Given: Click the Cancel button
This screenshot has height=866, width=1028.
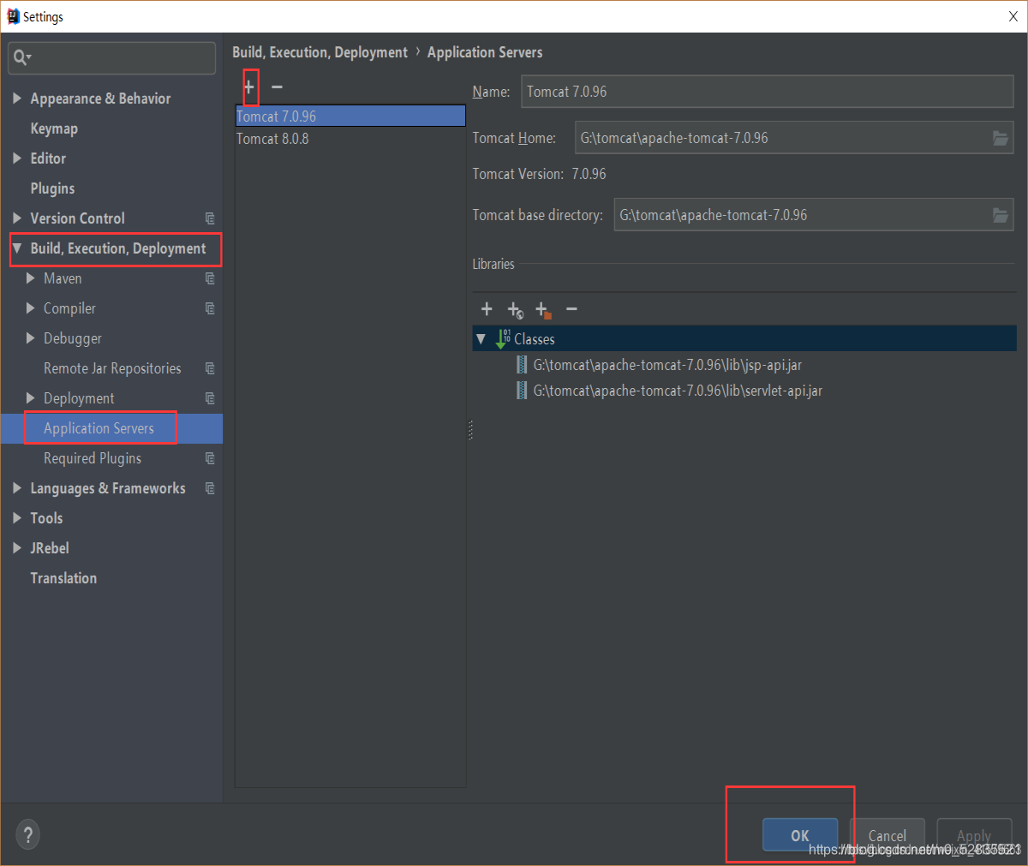Looking at the screenshot, I should point(888,835).
